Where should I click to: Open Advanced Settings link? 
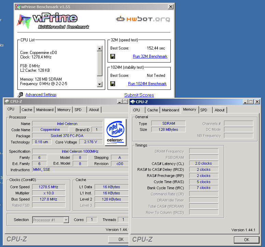(41, 95)
